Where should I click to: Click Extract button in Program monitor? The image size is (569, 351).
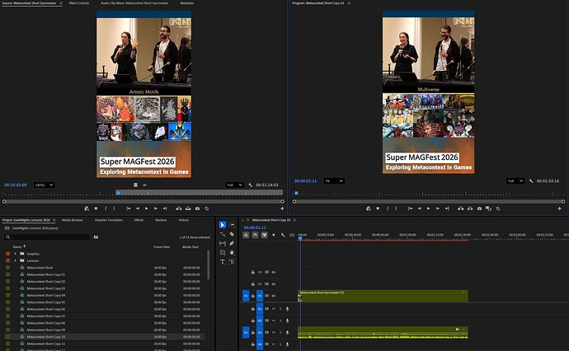pos(470,208)
